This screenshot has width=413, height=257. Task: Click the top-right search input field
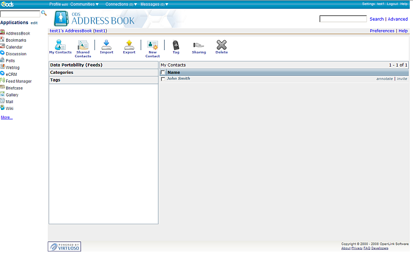(x=343, y=19)
